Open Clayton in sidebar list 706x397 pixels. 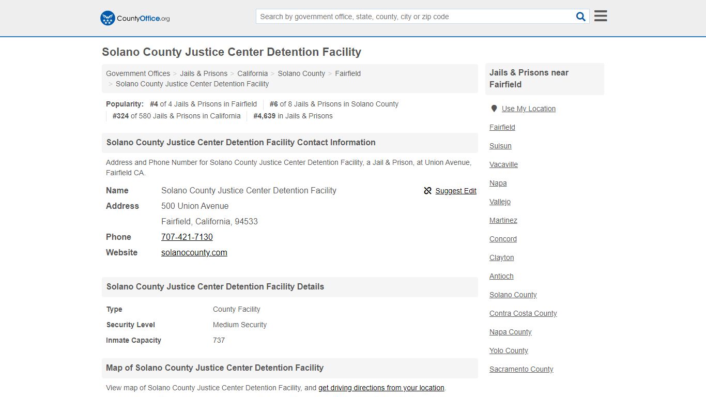tap(502, 257)
